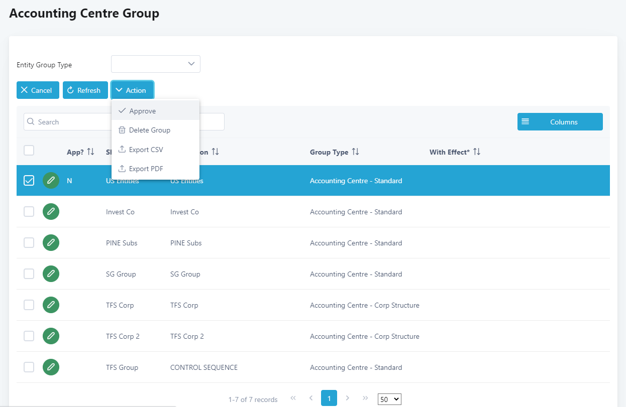Choose Approve from the Action menu
Screen dimensions: 626x407
click(142, 111)
